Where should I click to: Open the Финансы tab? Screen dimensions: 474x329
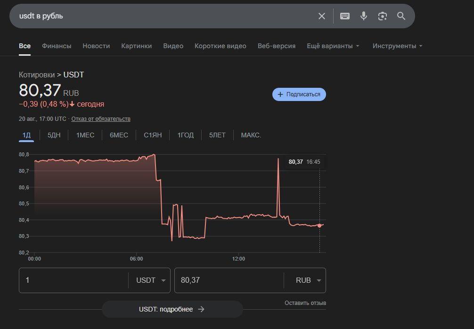click(x=57, y=46)
